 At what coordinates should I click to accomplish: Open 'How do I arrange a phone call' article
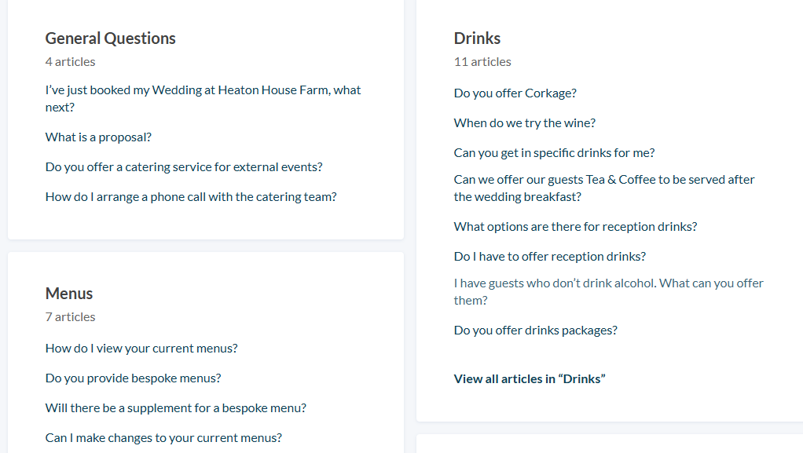point(191,197)
